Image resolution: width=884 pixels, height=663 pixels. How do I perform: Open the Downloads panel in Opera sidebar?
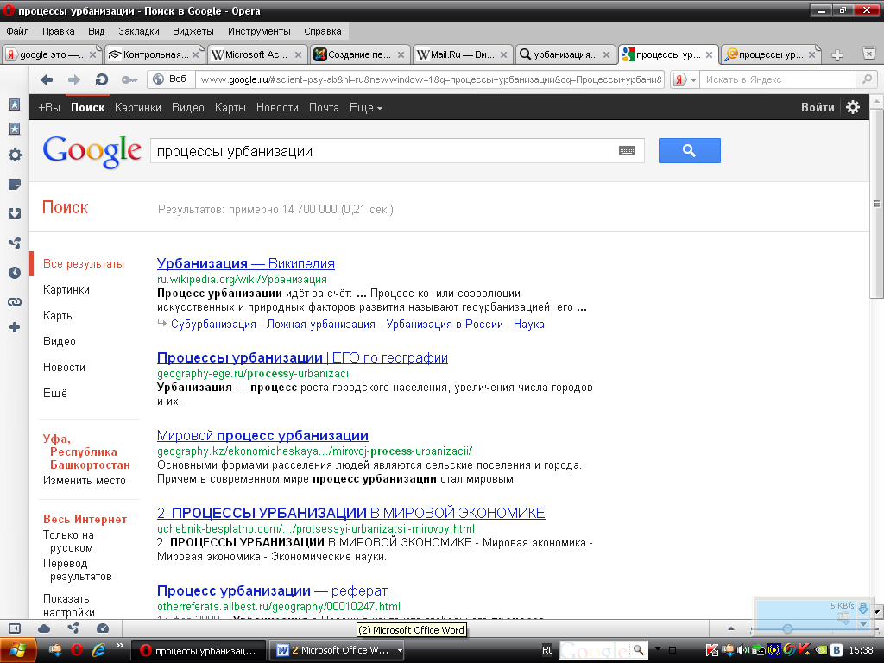(15, 214)
